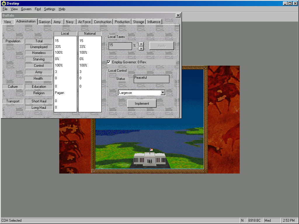Open the Govern menu
This screenshot has width=299, height=224.
pyautogui.click(x=26, y=9)
